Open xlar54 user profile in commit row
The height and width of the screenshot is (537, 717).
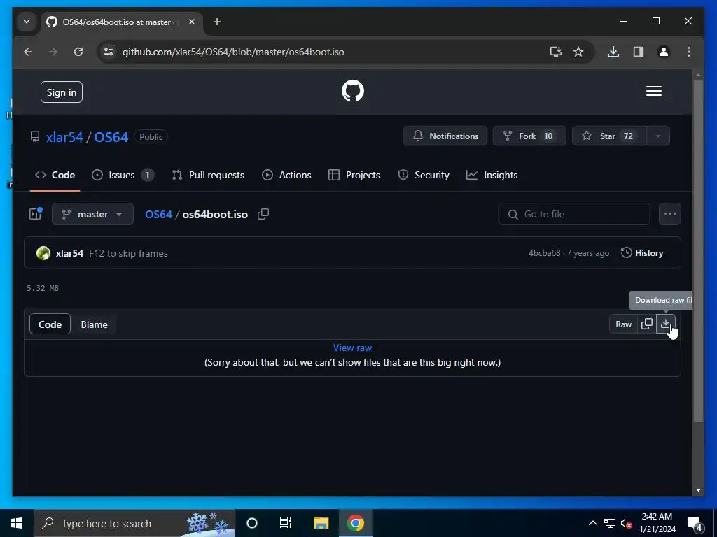69,253
